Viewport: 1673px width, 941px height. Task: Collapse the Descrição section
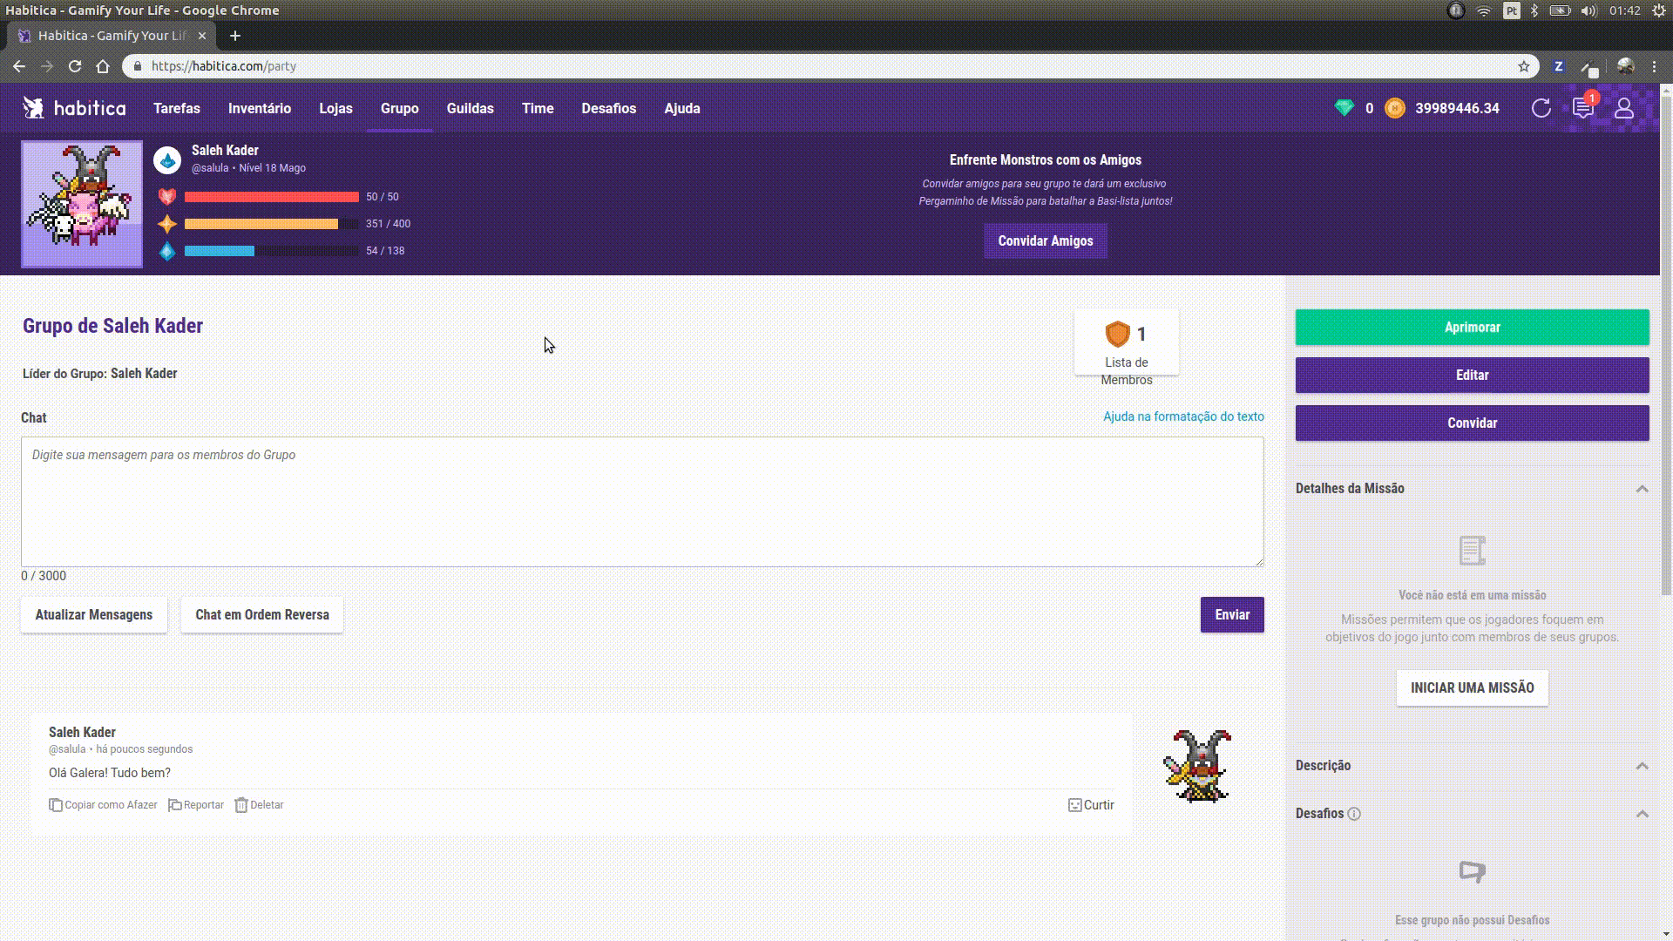pyautogui.click(x=1642, y=766)
